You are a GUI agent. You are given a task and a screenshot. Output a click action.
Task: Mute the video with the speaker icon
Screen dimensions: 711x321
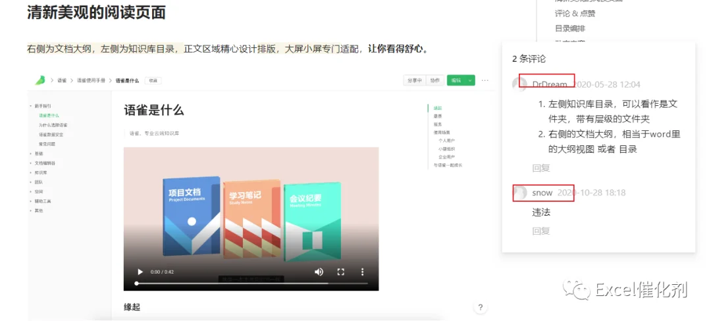(319, 272)
